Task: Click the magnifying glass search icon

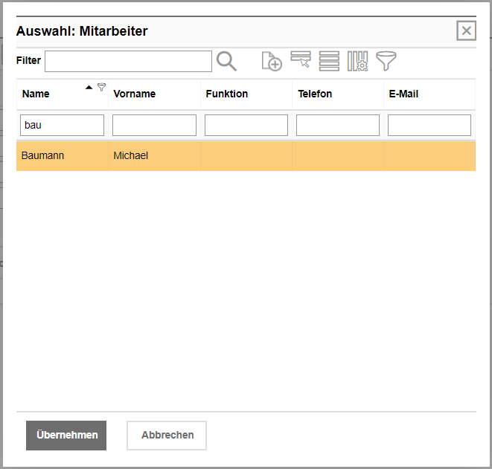Action: pos(226,61)
